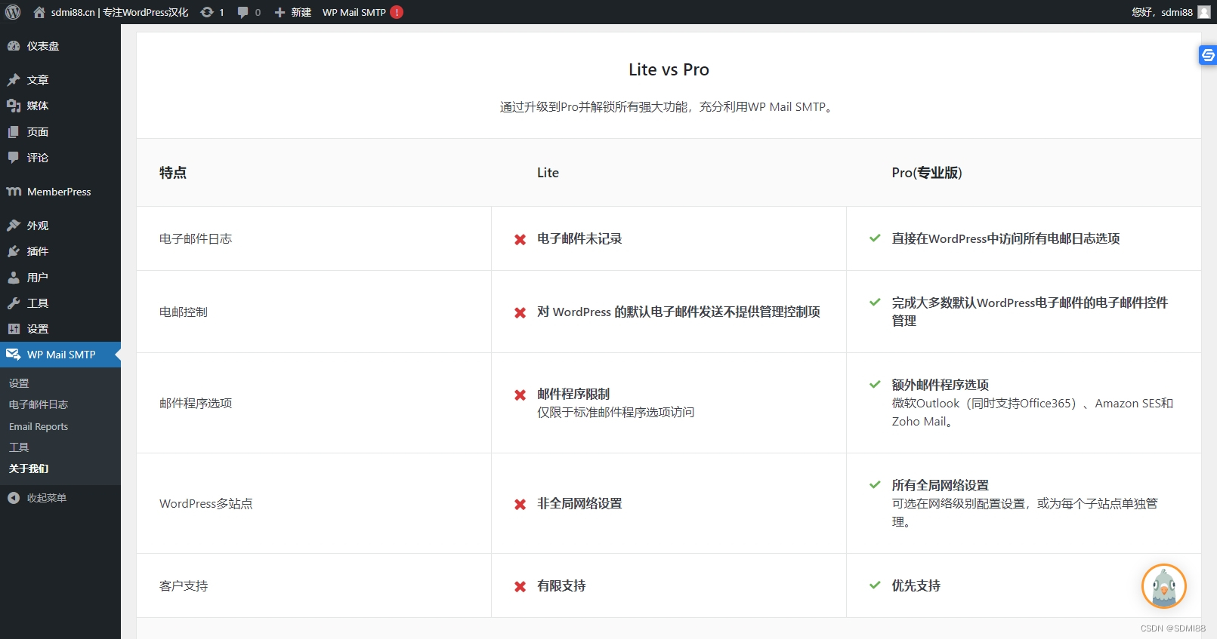Open the 外观 menu item
The width and height of the screenshot is (1217, 639).
60,226
